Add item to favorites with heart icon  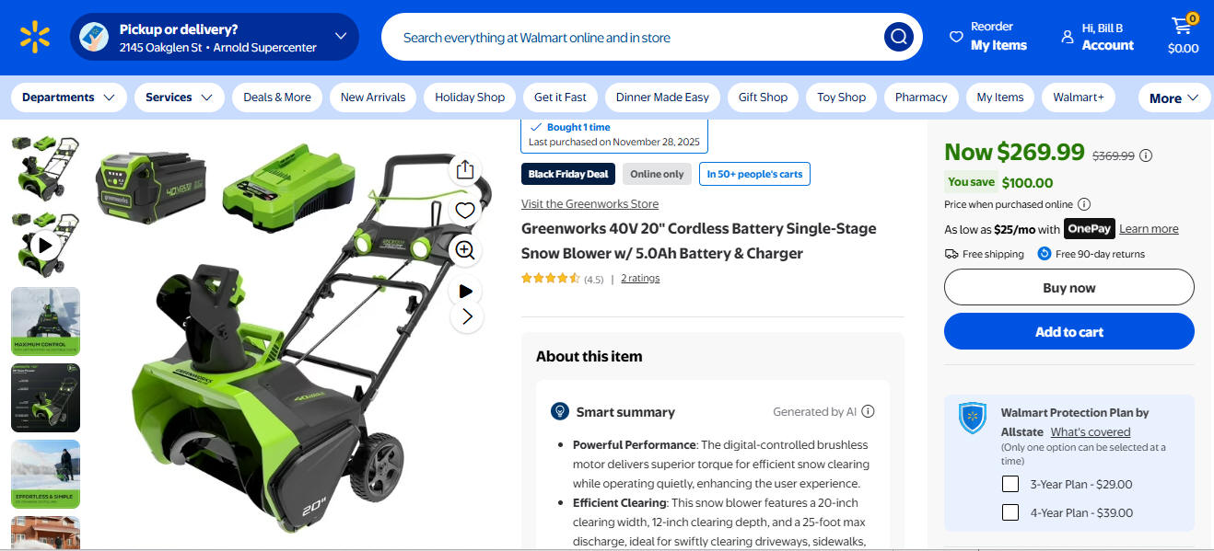tap(465, 211)
